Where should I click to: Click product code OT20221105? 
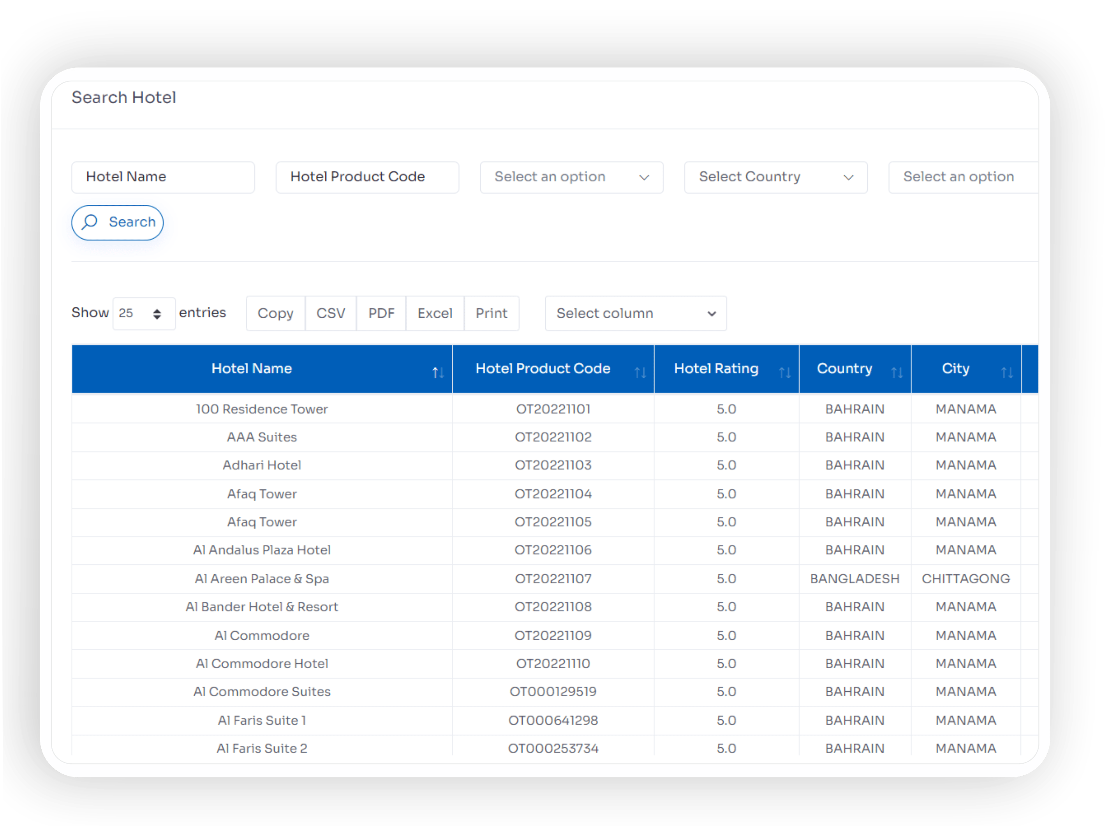pos(554,523)
